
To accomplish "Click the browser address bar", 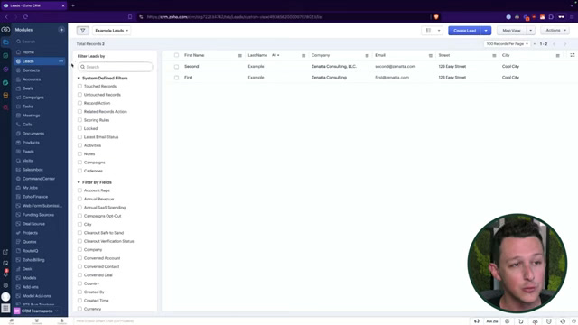I will (284, 17).
